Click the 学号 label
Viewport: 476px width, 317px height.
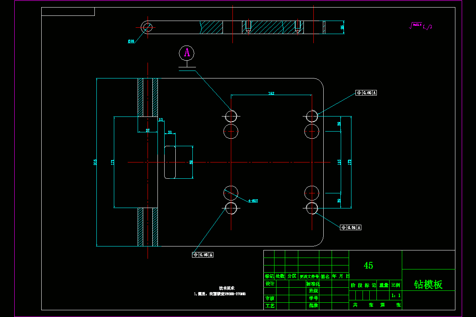click(x=313, y=298)
